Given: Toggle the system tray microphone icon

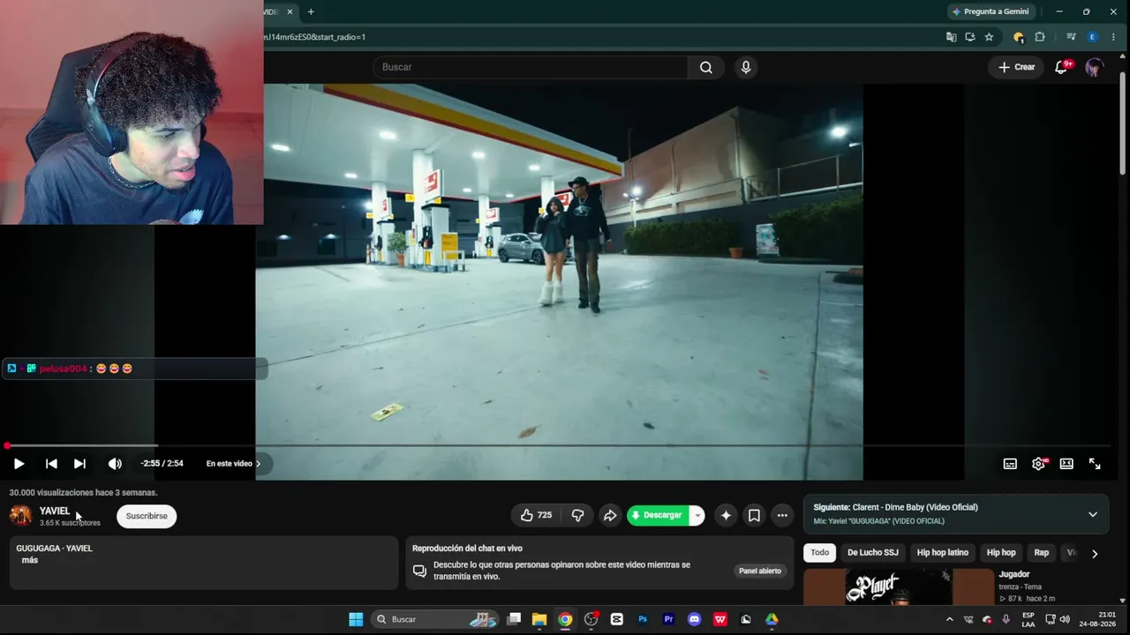Looking at the screenshot, I should pos(1006,619).
